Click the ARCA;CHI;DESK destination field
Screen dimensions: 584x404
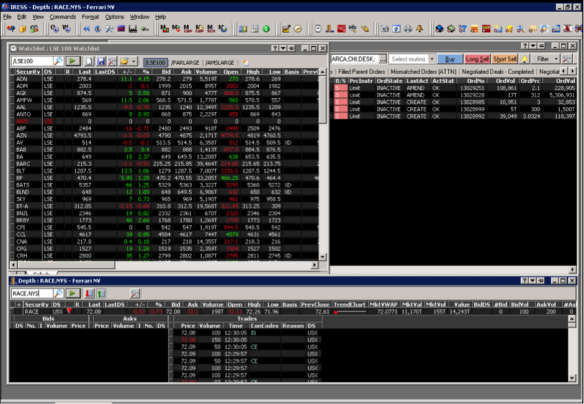click(x=354, y=59)
